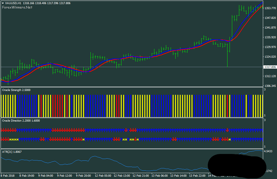The width and height of the screenshot is (277, 179).
Task: Select the current price tag 1317.806
Action: (x=270, y=67)
